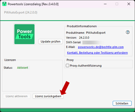Click the PWAutoExport (24.2.0.0) header text
The image size is (135, 112).
tap(21, 12)
